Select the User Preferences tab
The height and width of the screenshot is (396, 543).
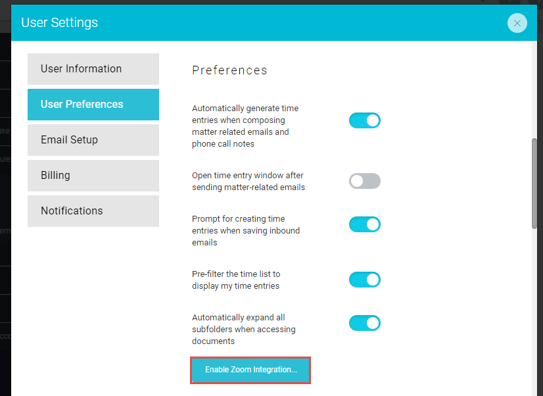(x=93, y=105)
